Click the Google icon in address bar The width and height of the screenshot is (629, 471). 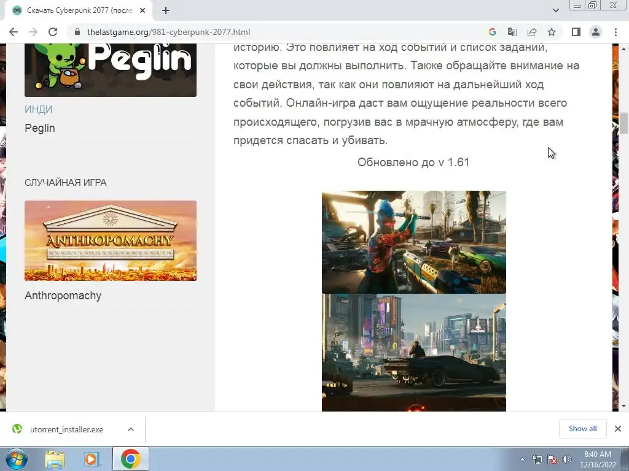[492, 32]
